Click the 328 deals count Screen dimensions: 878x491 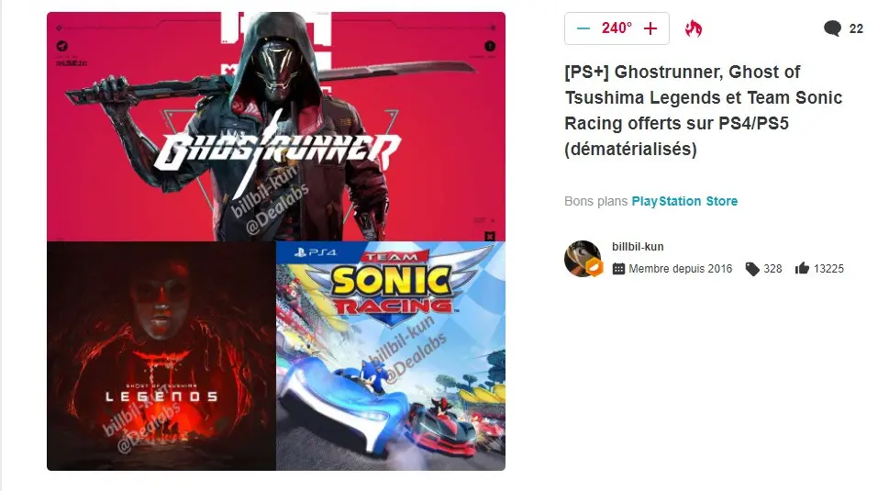772,269
